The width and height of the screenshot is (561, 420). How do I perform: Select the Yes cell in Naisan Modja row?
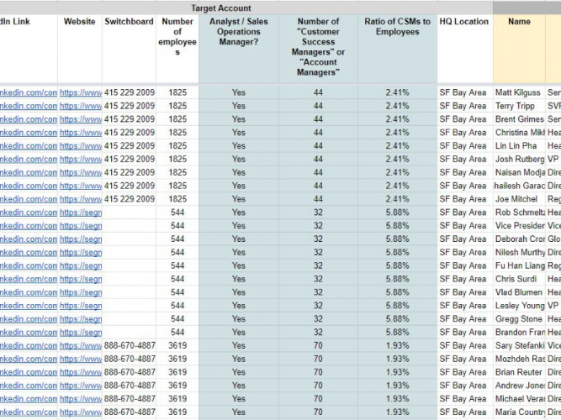(x=239, y=172)
